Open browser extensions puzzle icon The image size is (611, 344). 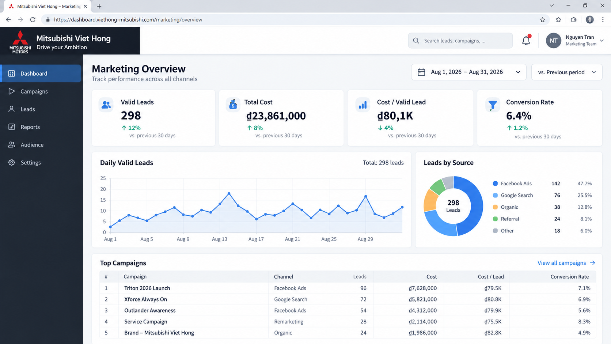click(x=574, y=20)
